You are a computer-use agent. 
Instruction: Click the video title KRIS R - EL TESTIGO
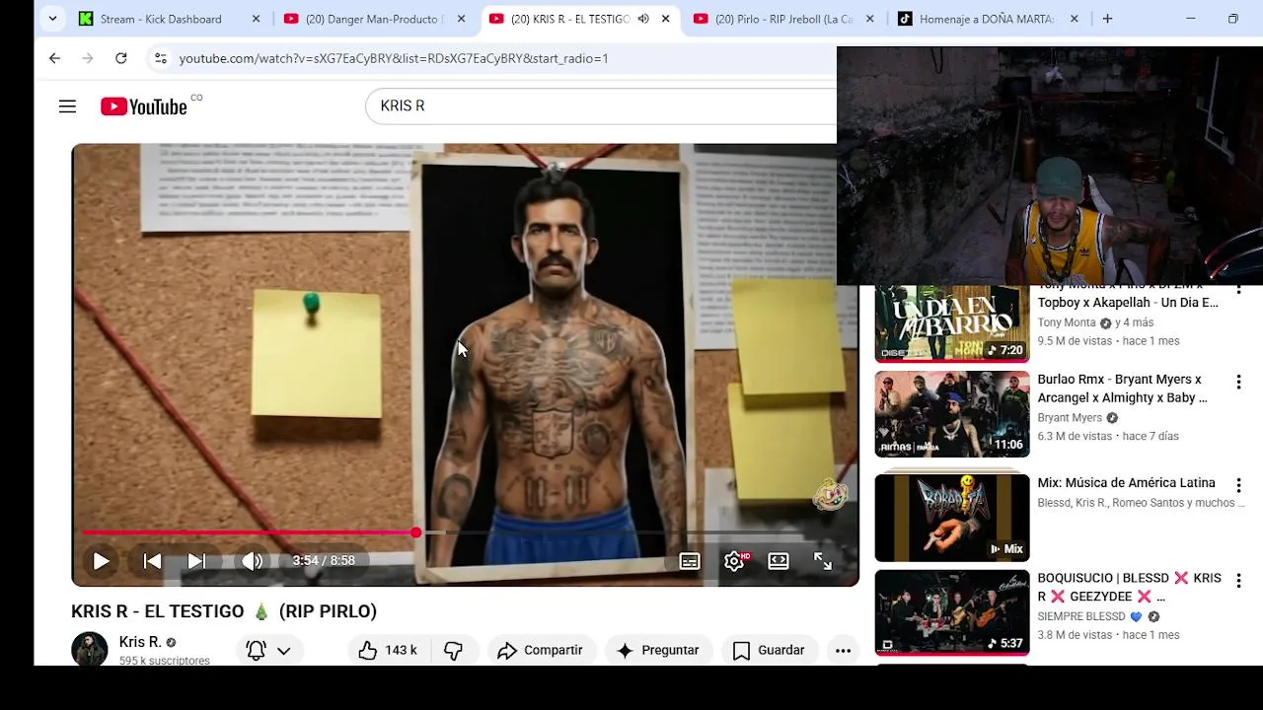224,611
